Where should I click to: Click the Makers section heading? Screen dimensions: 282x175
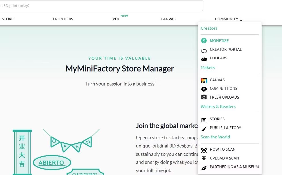click(208, 68)
